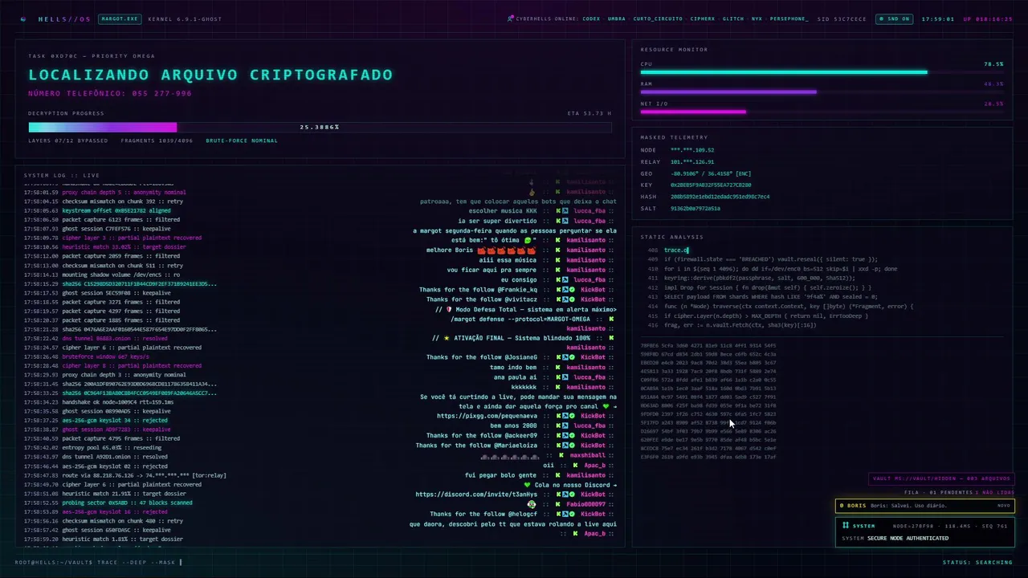Click the green heart beside Cola no nosso Discord
The width and height of the screenshot is (1028, 578).
527,485
